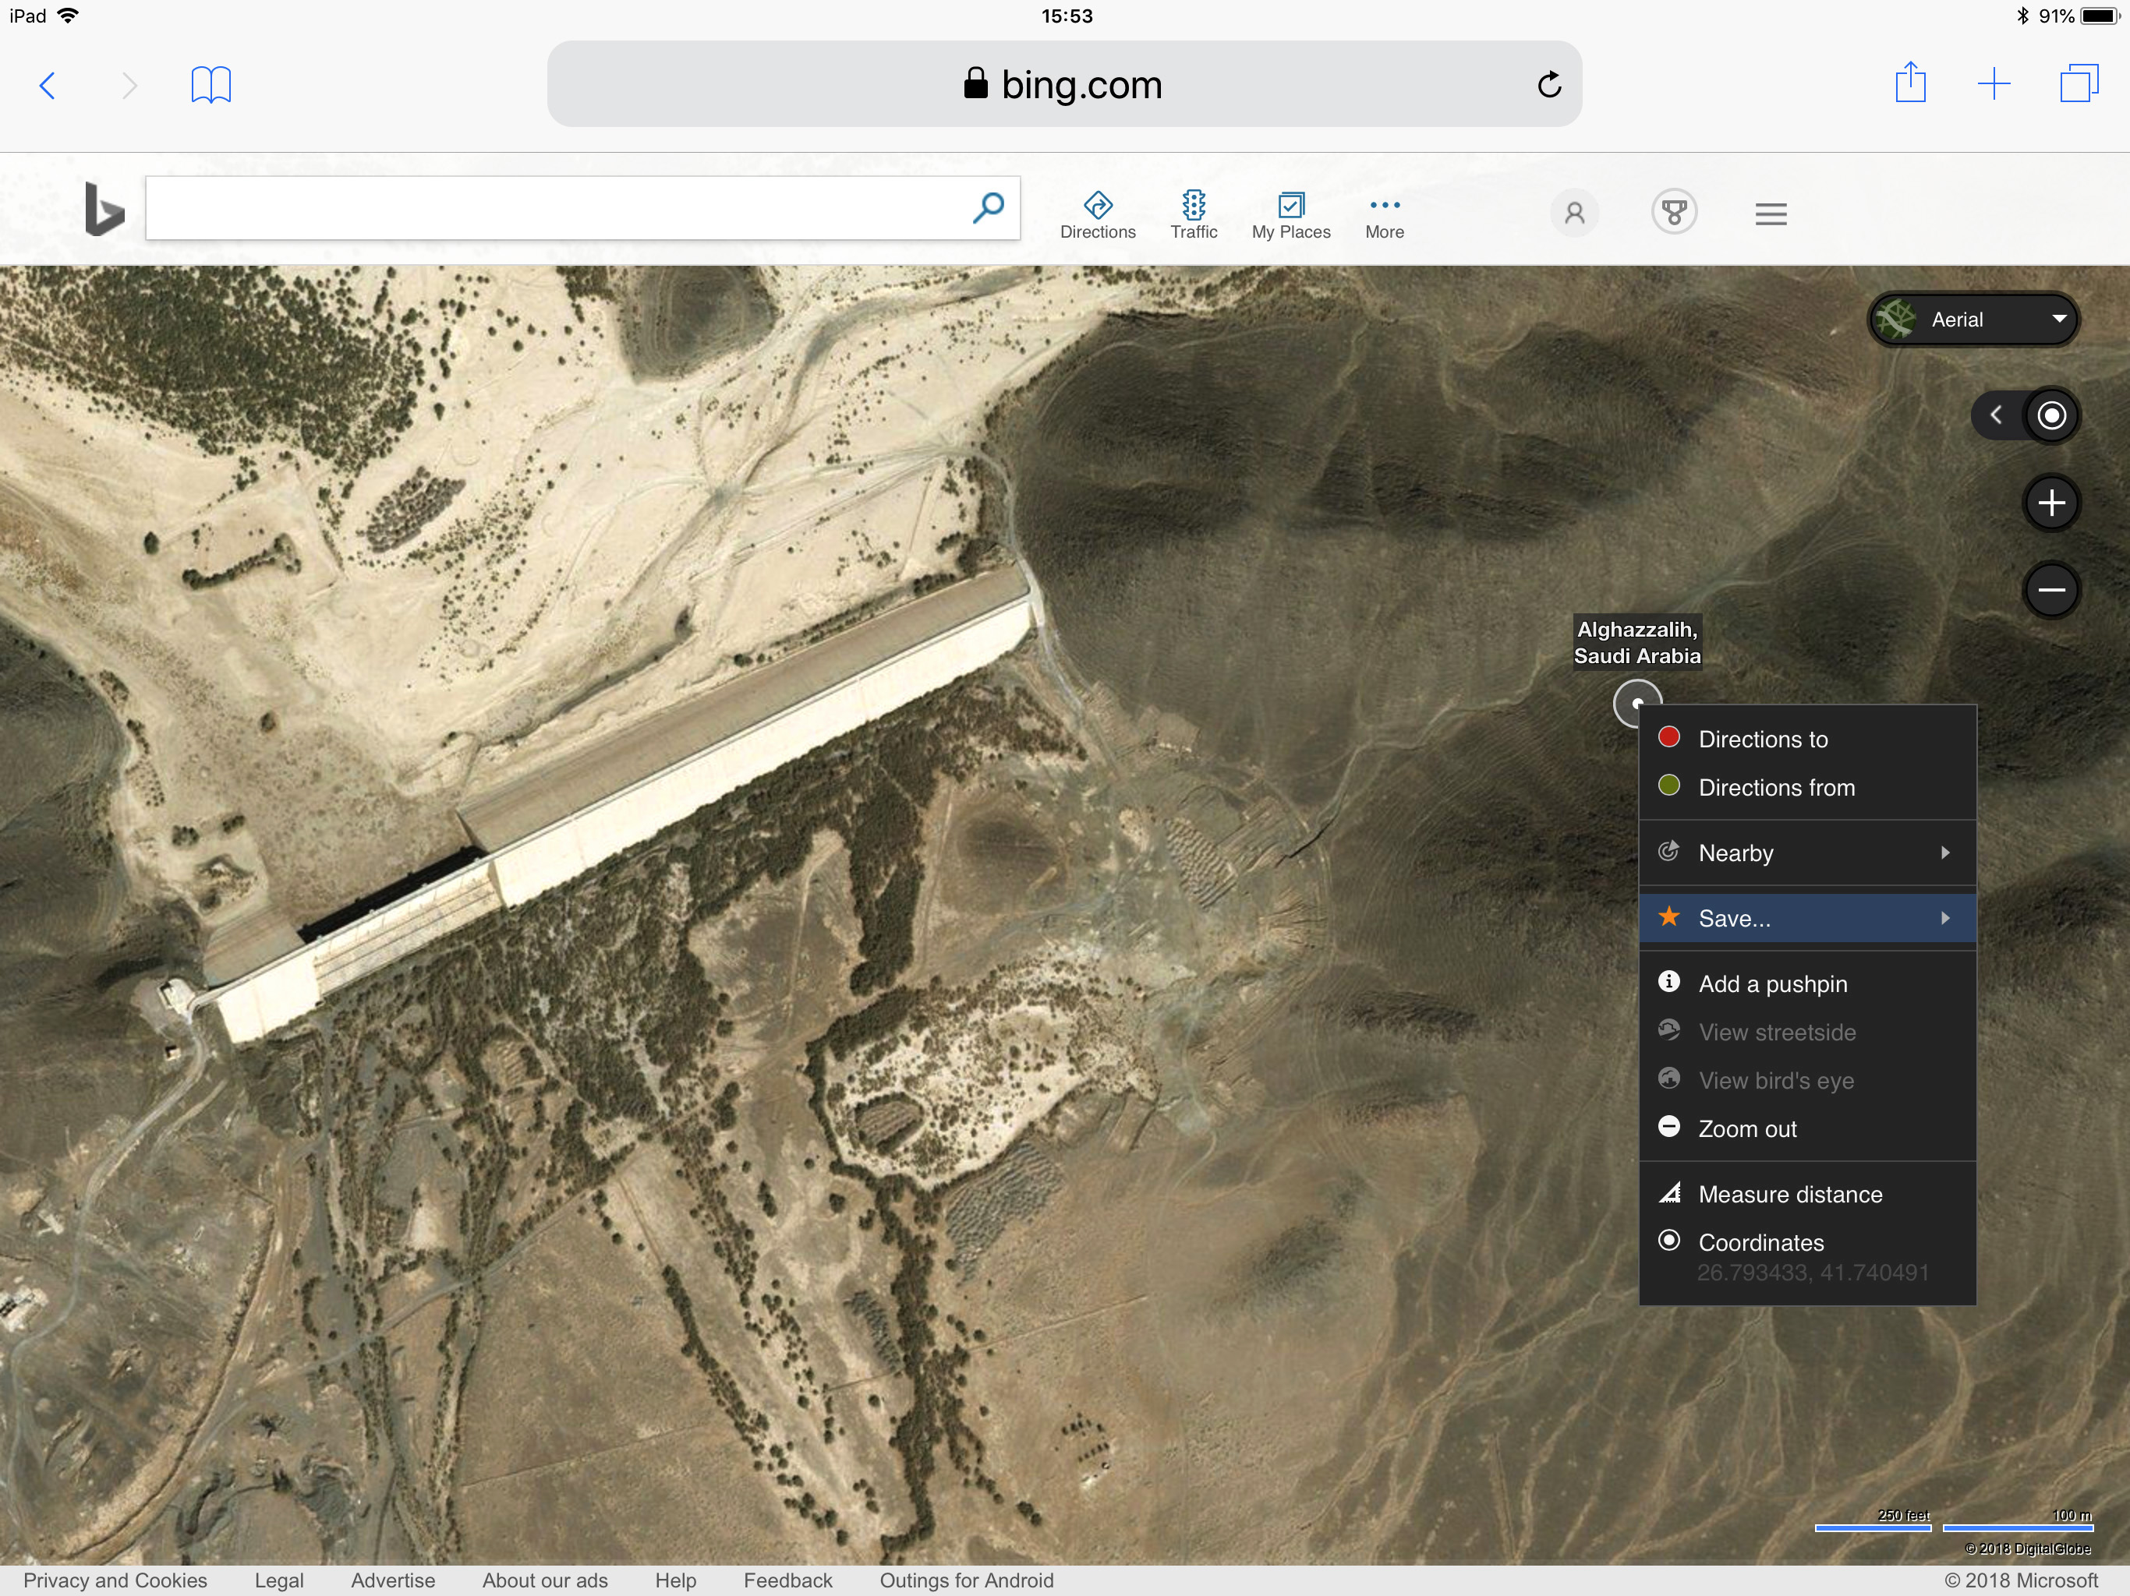
Task: Click the locate me target button
Action: pos(2051,416)
